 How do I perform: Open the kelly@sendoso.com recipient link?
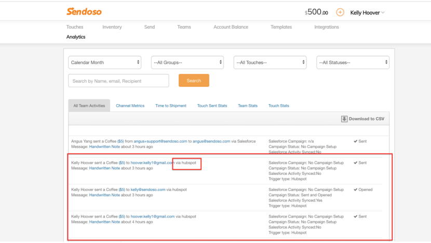[x=148, y=189]
